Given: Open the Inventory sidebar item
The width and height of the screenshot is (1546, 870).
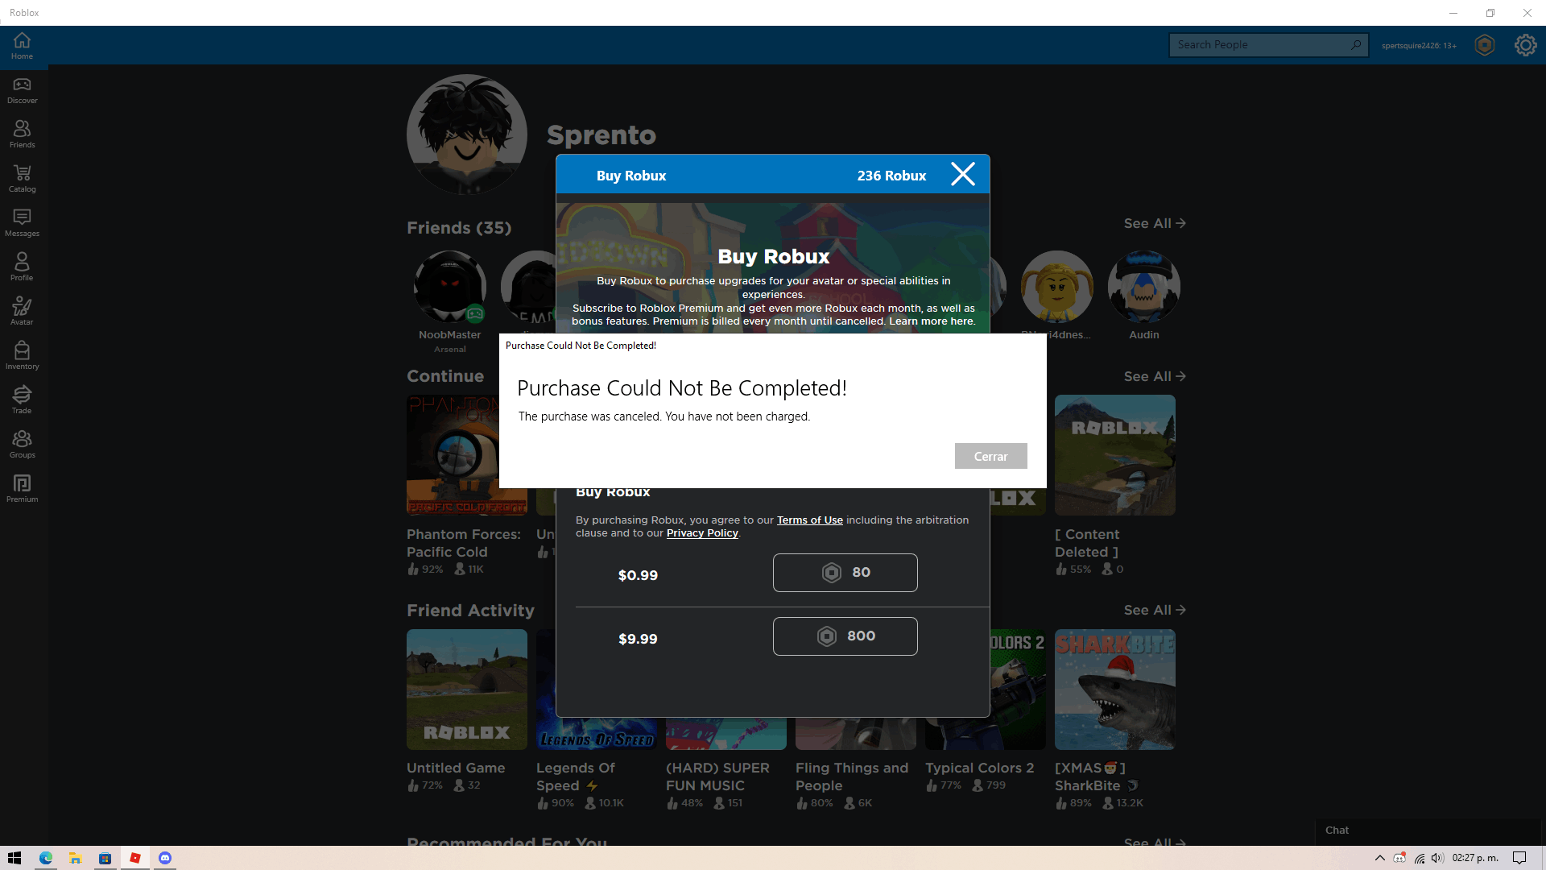Looking at the screenshot, I should point(22,356).
